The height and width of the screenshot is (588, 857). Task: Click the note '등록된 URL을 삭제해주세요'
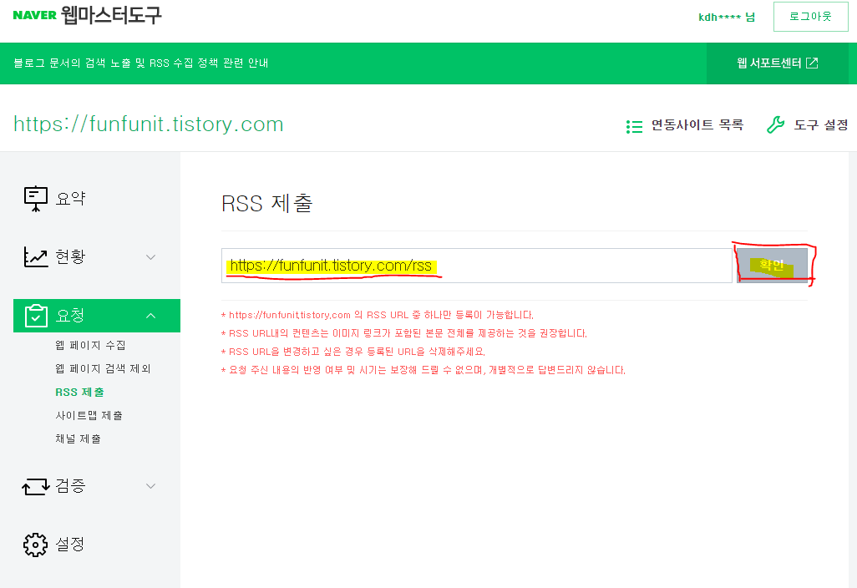(353, 352)
